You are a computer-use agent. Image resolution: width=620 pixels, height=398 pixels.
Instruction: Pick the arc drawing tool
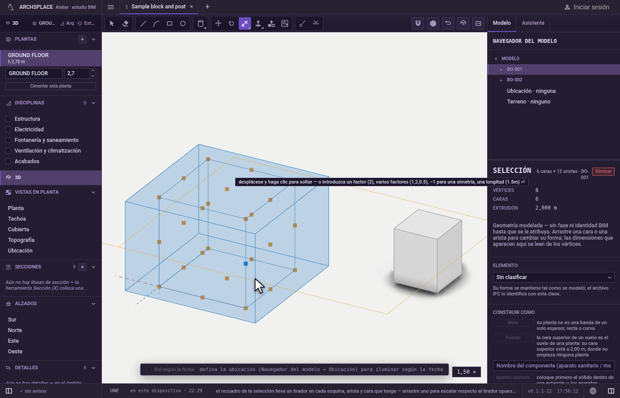156,23
